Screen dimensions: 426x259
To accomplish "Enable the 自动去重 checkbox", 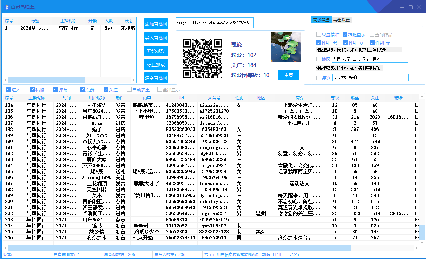I will (129, 90).
